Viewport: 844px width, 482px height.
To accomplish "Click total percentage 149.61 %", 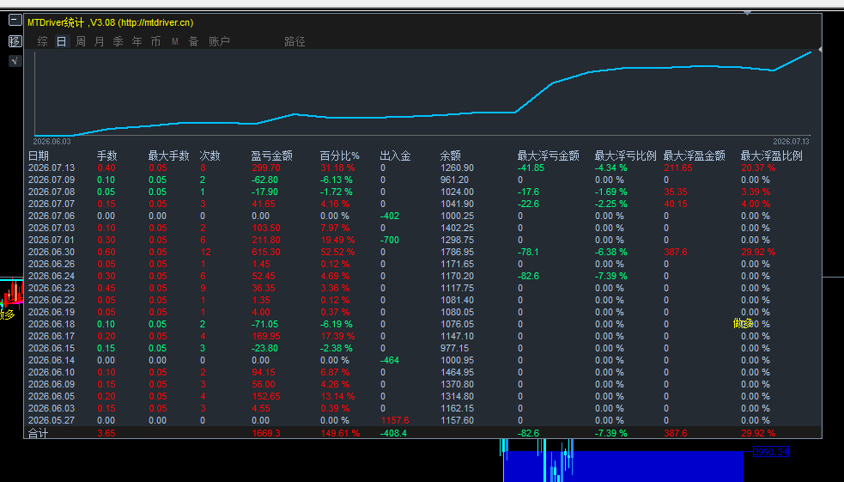I will coord(340,434).
